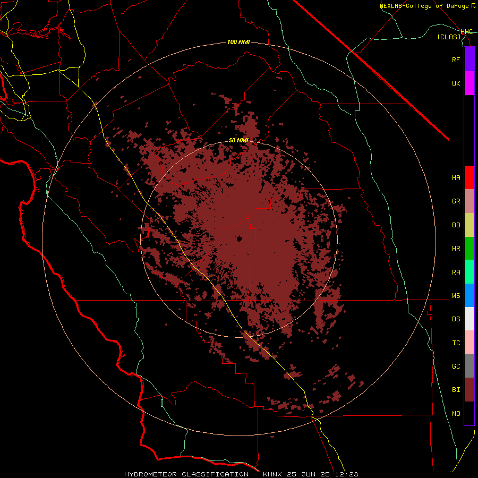Click the [CLAS] legend header

(x=449, y=37)
